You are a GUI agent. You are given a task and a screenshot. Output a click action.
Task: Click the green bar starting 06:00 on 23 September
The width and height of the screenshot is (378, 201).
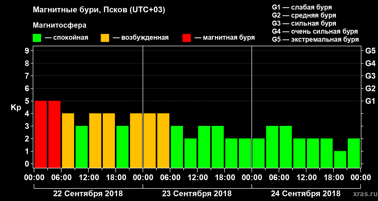click(x=177, y=147)
